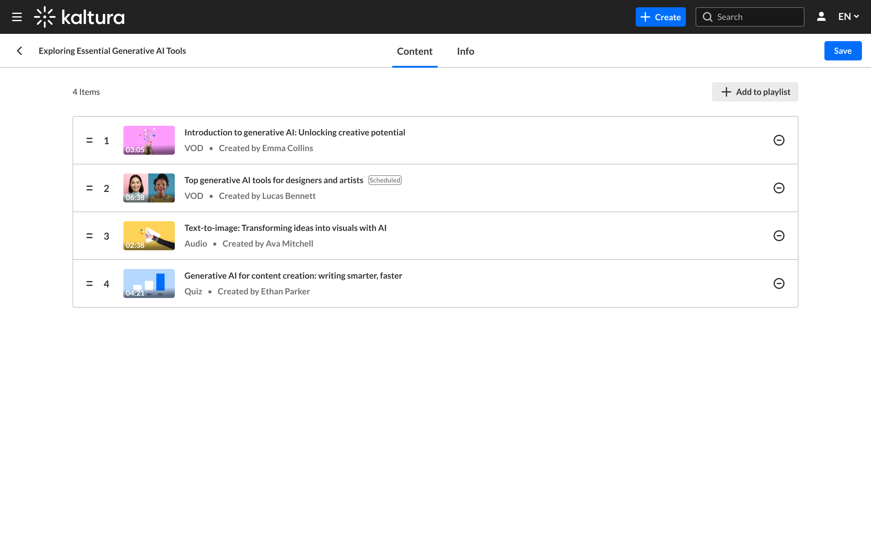Image resolution: width=871 pixels, height=544 pixels.
Task: Click the drag handle of item 4
Action: 89,283
